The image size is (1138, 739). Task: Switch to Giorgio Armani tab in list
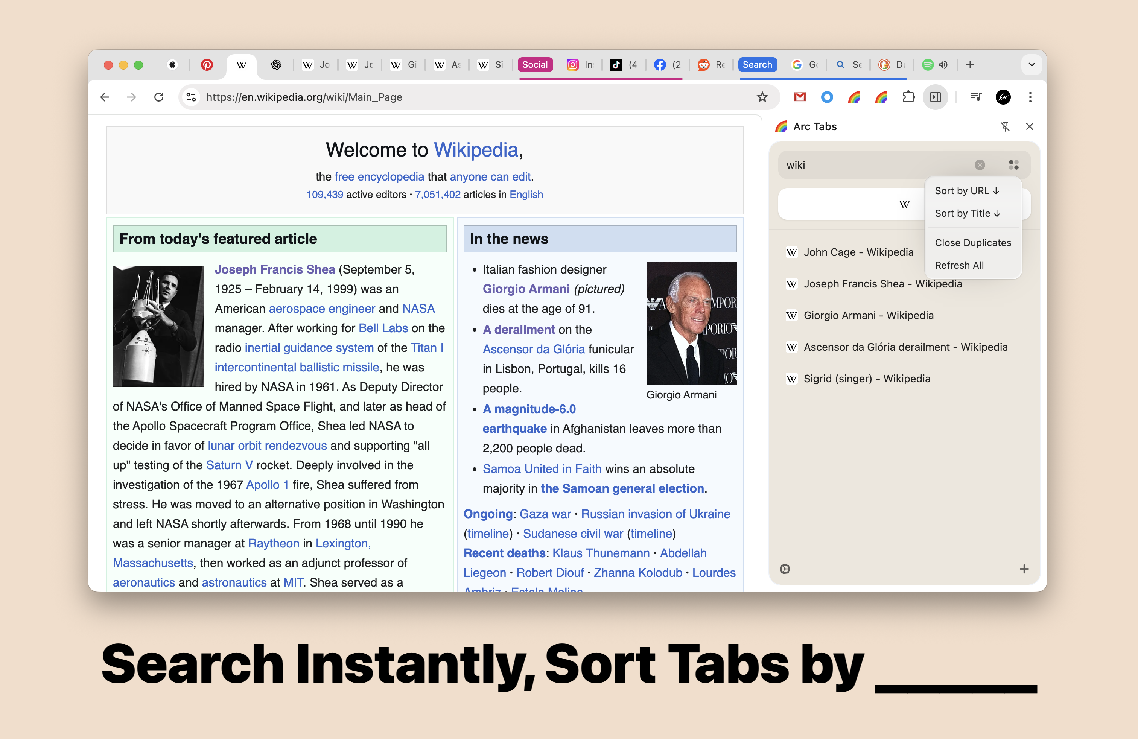904,315
